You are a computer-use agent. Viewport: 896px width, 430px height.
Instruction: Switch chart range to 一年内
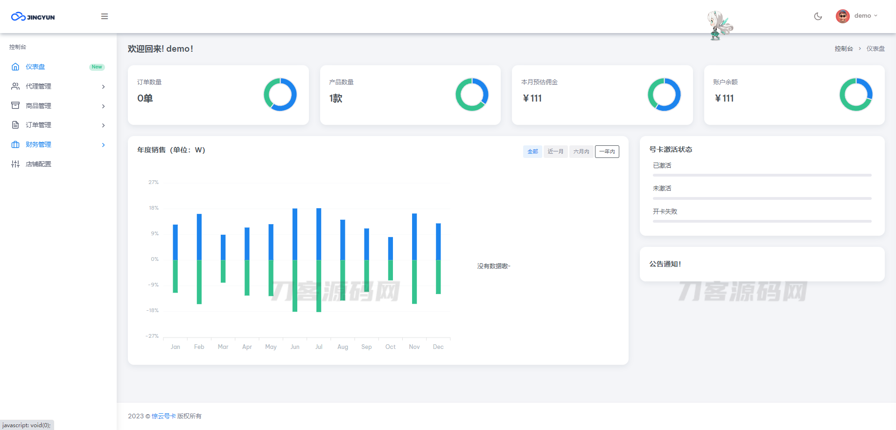coord(607,151)
